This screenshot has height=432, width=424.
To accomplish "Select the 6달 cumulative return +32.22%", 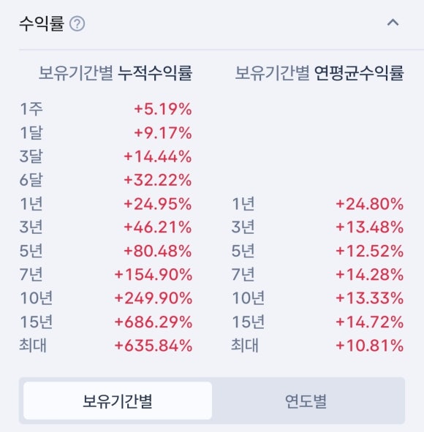I will click(x=158, y=181).
